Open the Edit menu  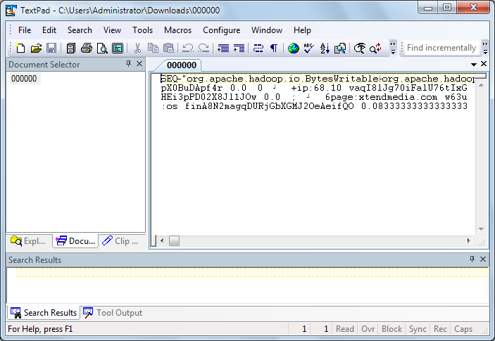(49, 30)
